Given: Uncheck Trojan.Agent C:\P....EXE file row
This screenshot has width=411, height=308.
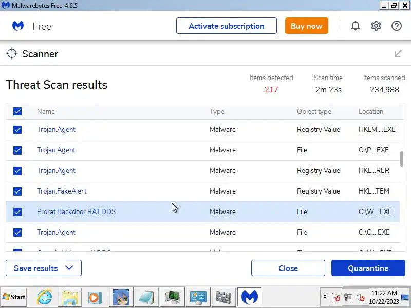Looking at the screenshot, I should pos(17,150).
